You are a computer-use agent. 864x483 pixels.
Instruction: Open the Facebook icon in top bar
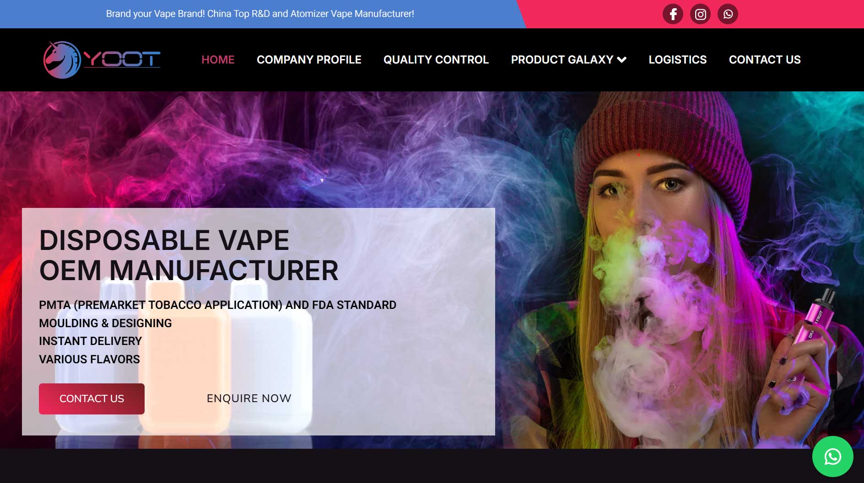click(673, 14)
